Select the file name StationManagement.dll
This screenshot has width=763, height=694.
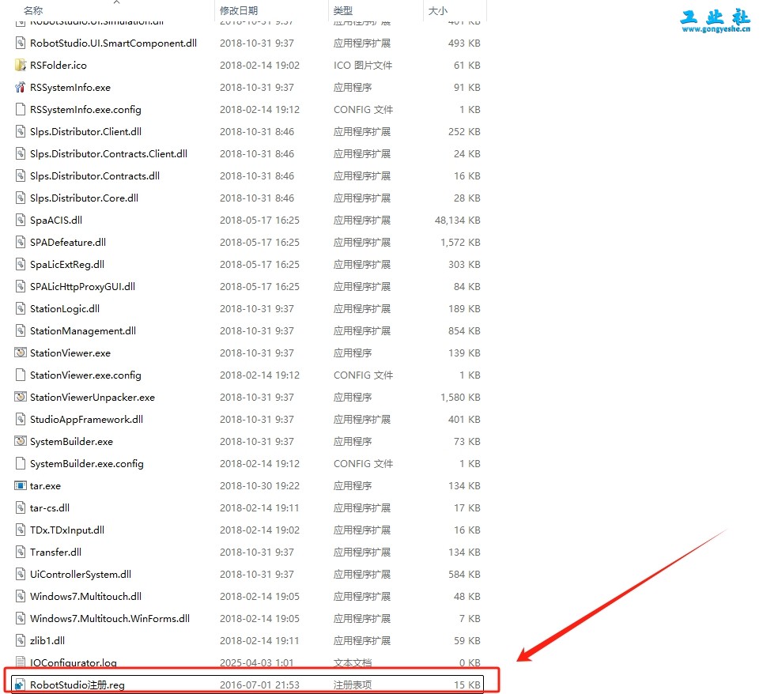[83, 330]
